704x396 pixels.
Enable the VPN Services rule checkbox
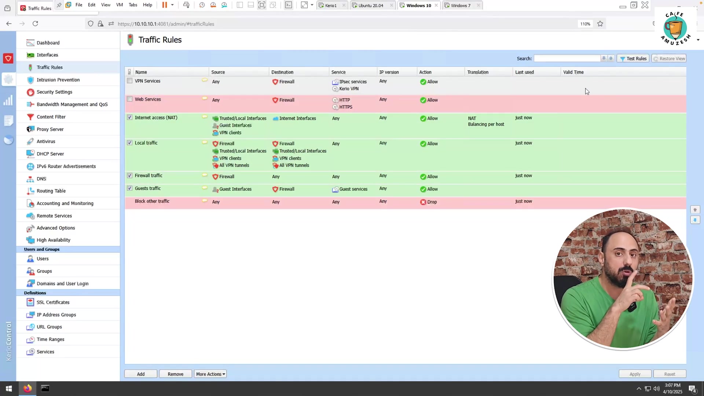(130, 81)
